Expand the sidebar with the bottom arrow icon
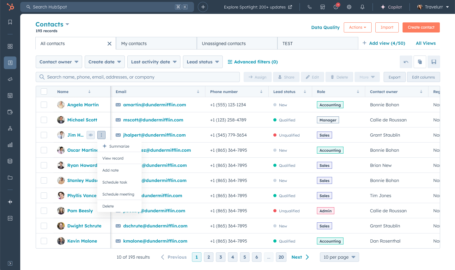This screenshot has height=270, width=455. (10, 263)
